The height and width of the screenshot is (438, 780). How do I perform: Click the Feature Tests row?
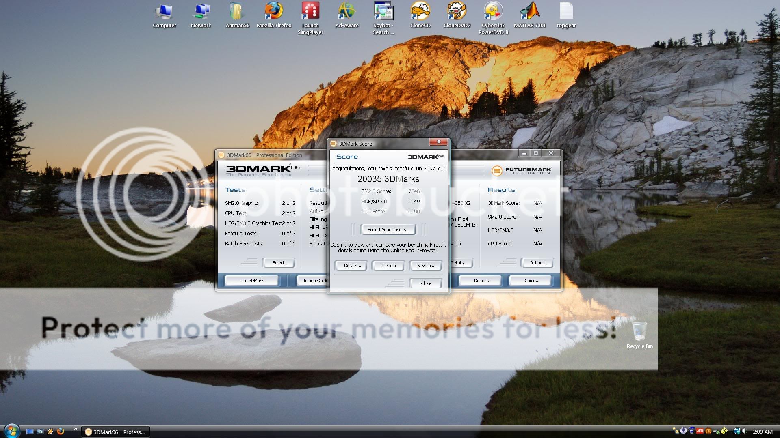(x=260, y=233)
